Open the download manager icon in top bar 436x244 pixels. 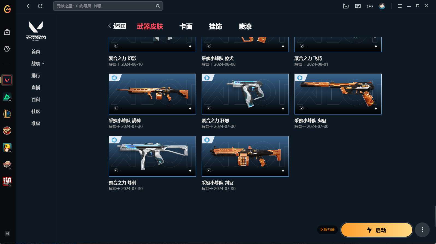[x=370, y=6]
